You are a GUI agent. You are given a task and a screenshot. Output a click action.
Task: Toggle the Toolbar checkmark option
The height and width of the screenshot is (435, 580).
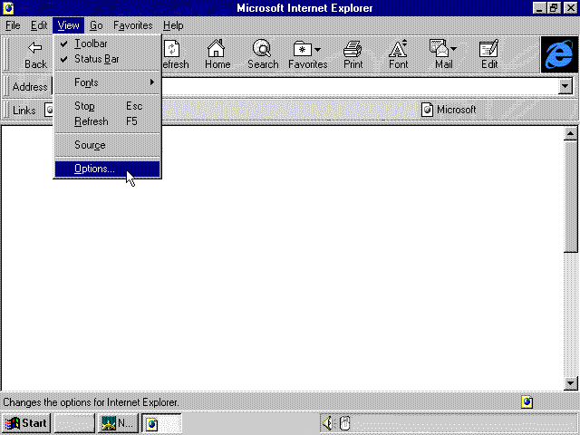[107, 43]
